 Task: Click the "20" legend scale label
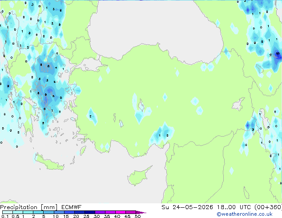point(76,216)
